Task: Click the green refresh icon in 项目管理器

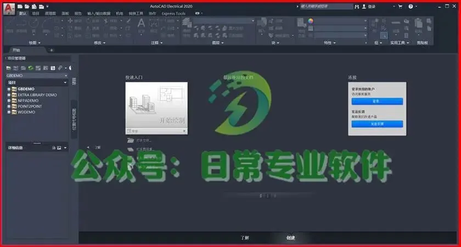Action: (31, 68)
